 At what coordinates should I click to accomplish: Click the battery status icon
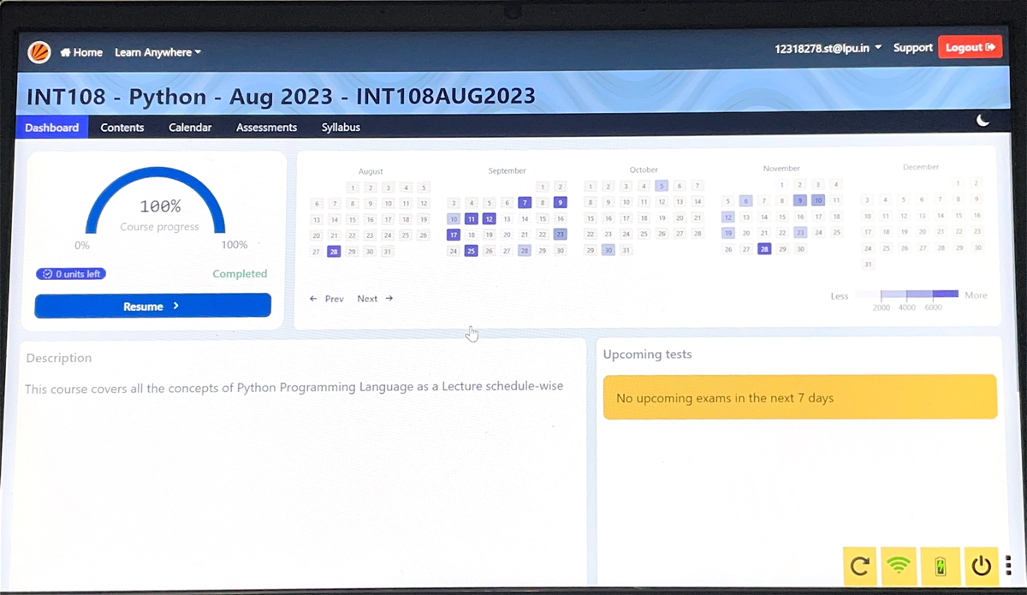(x=941, y=566)
